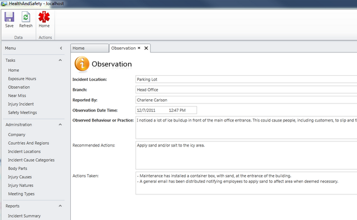Screen dimensions: 357x220
Task: Click the Observed Behaviour or Practice textbox
Action: coord(246,128)
